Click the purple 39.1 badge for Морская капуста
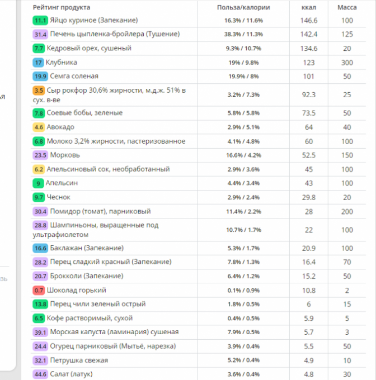The width and height of the screenshot is (376, 380). [40, 332]
